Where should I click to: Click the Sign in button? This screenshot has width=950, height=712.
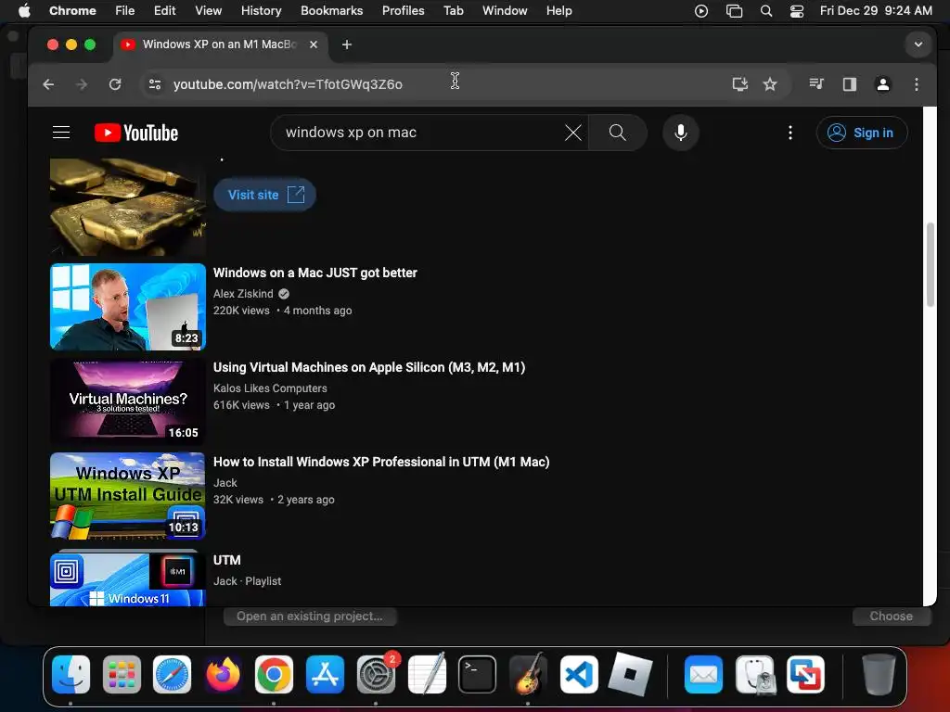pyautogui.click(x=862, y=133)
